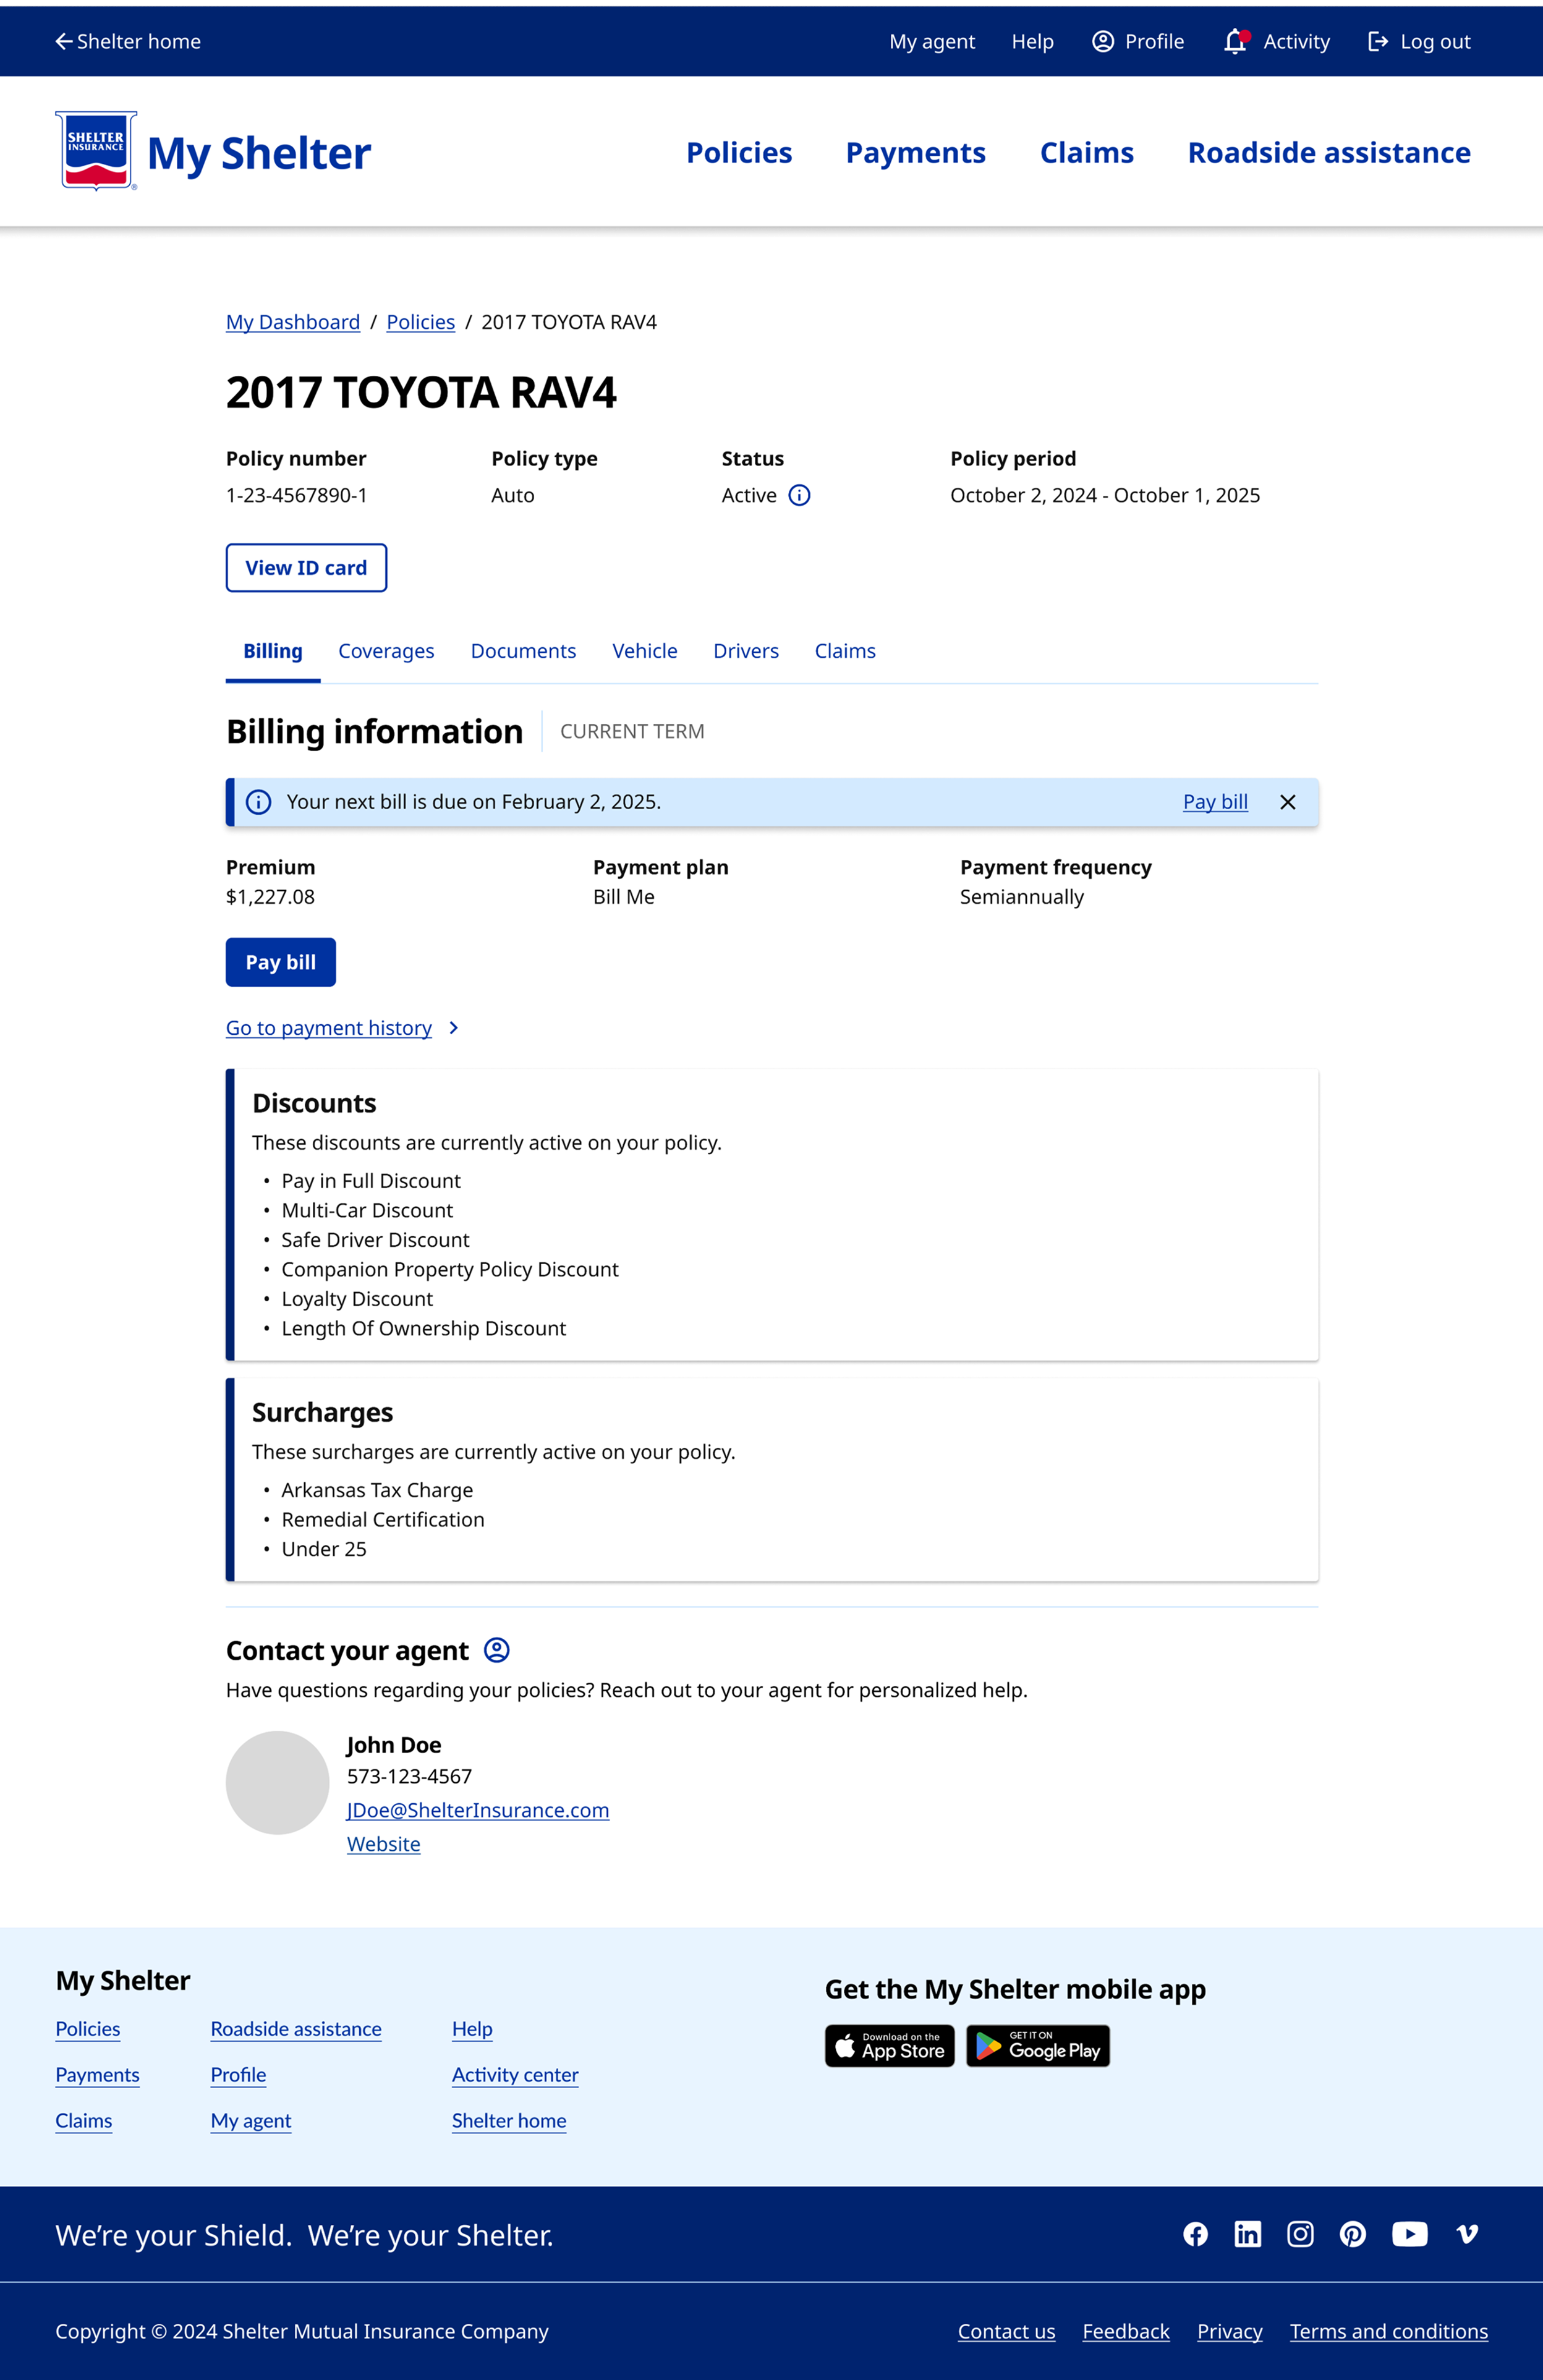Image resolution: width=1543 pixels, height=2380 pixels.
Task: Click the Get it on Google Play badge
Action: 1037,2046
